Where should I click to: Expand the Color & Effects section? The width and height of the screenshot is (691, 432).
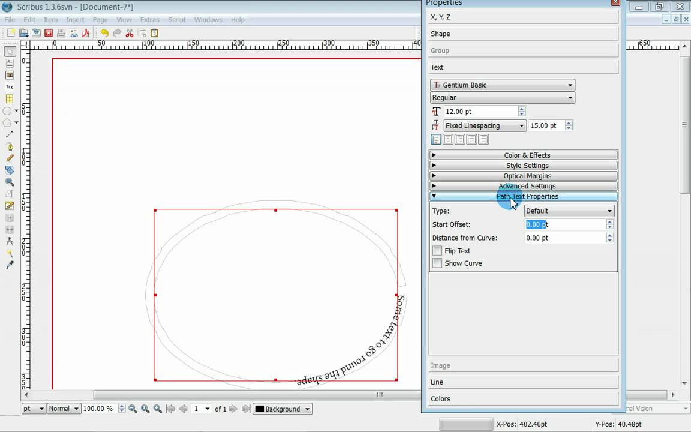pyautogui.click(x=523, y=155)
